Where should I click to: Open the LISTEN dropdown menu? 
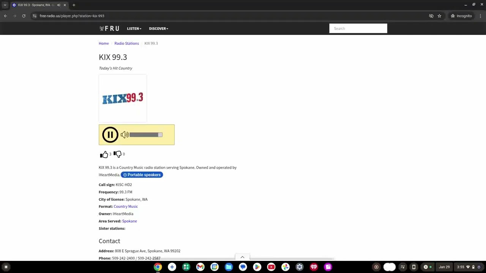click(x=134, y=28)
